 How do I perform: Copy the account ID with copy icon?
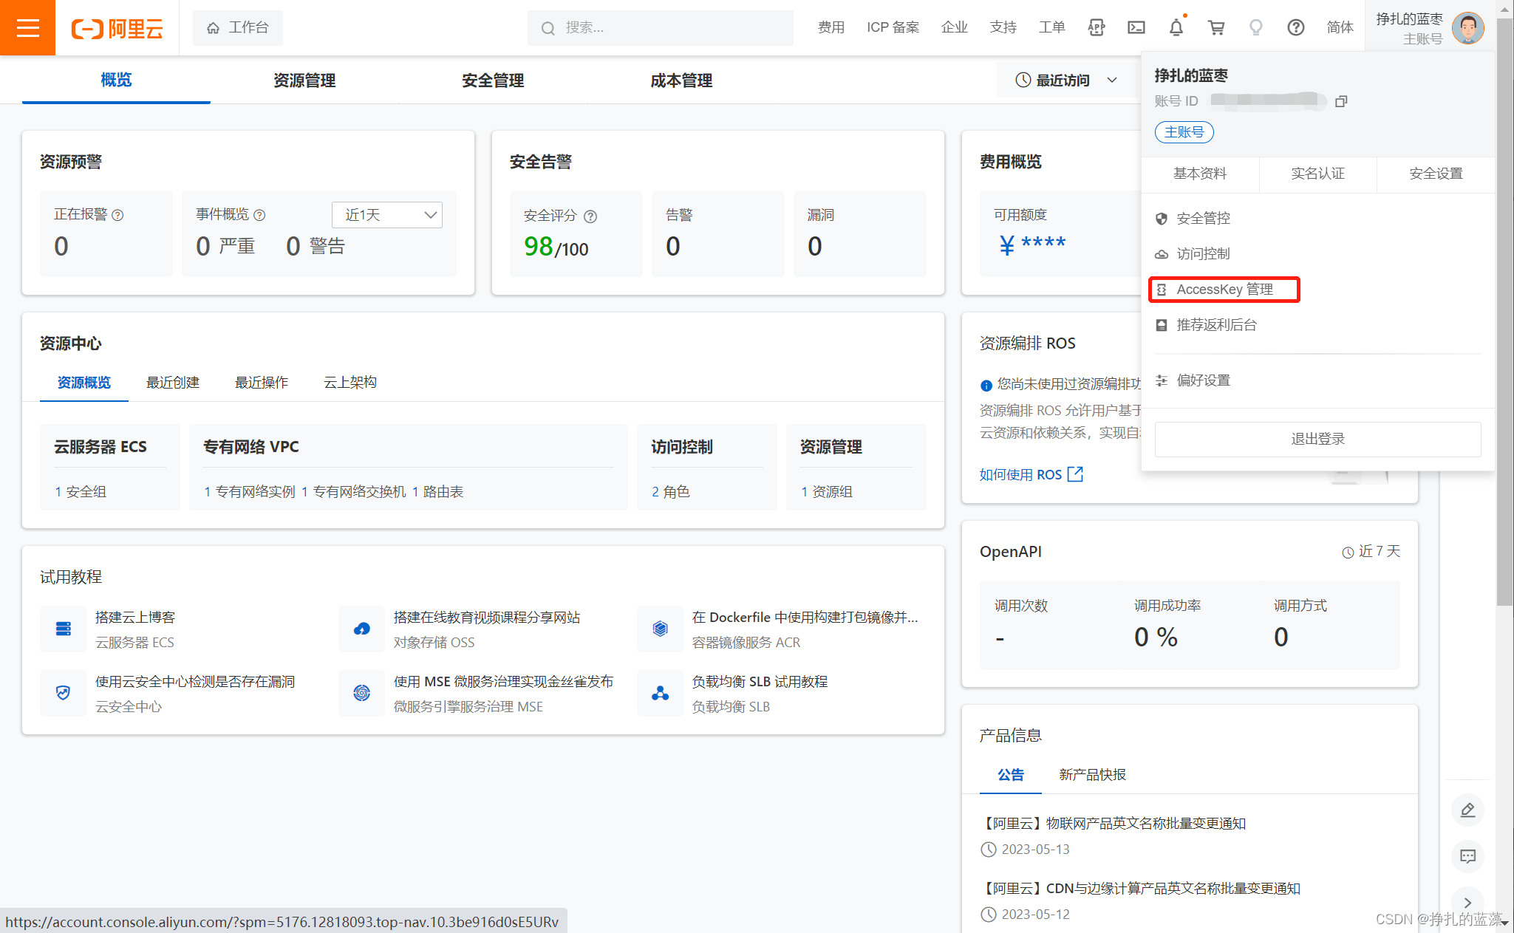pyautogui.click(x=1342, y=101)
